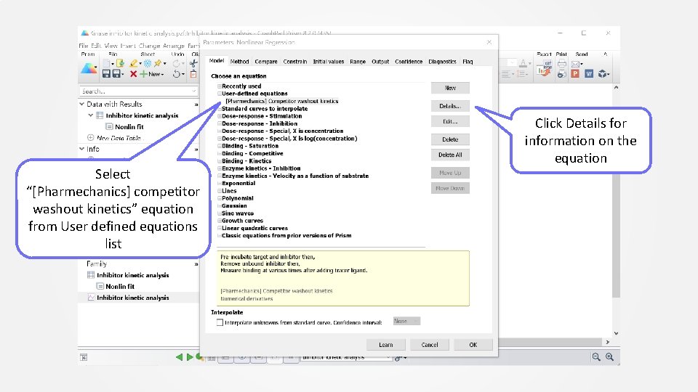Click the new file icon

click(107, 64)
